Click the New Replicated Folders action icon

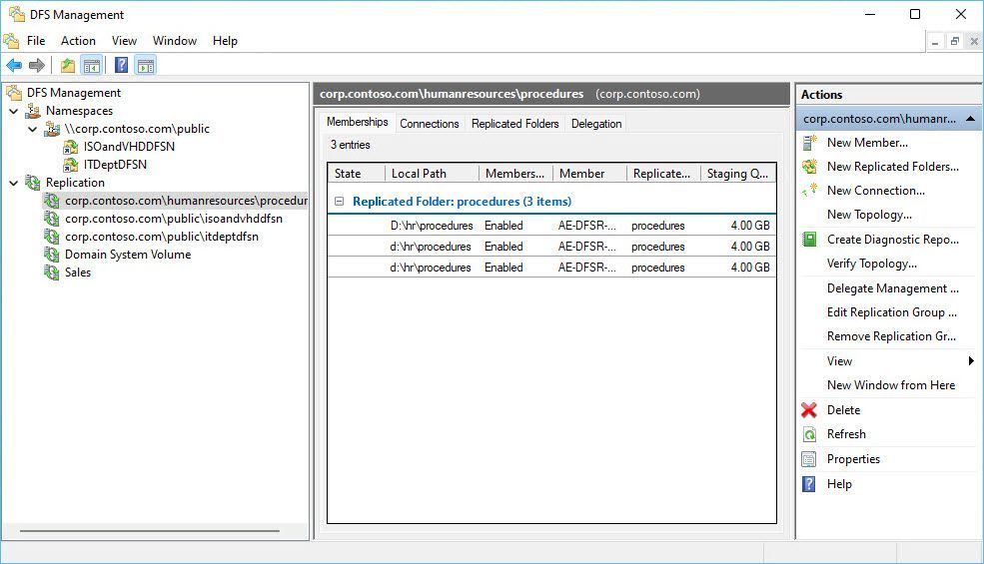809,167
